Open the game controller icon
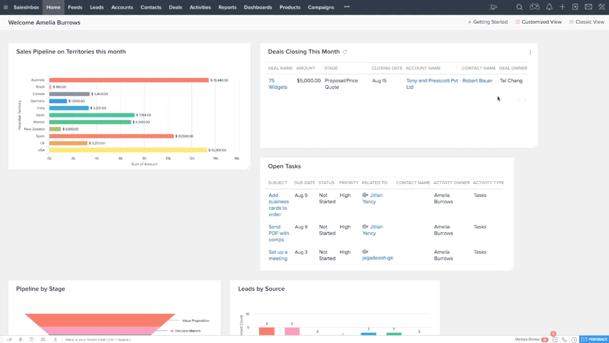This screenshot has width=609, height=343. tap(535, 7)
